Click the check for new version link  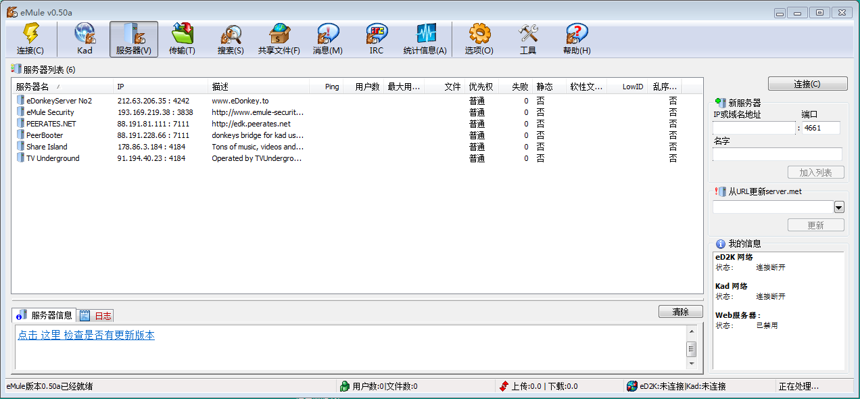[x=87, y=335]
